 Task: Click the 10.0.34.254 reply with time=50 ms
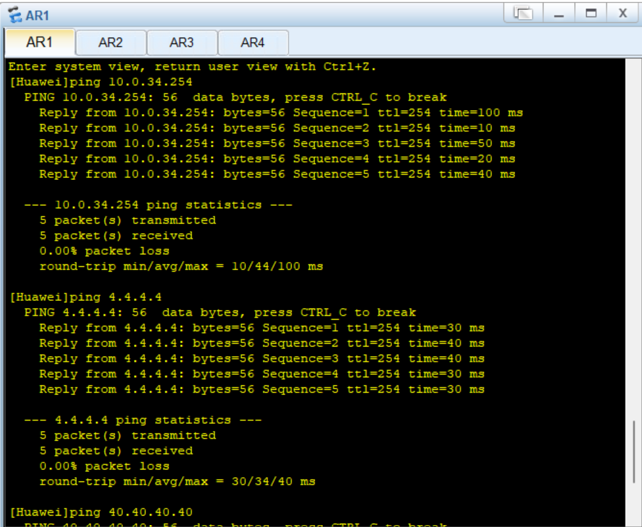(277, 143)
